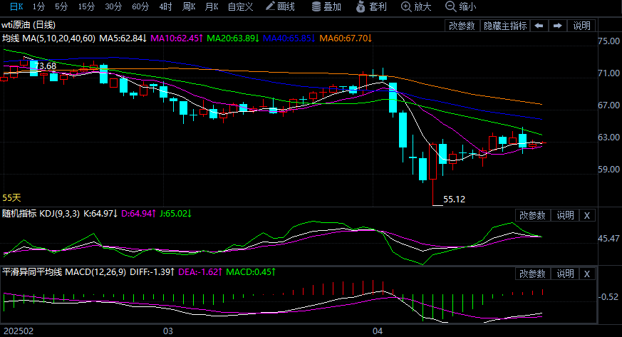The width and height of the screenshot is (622, 337).
Task: Click 隐藏主指标 to hide main indicator
Action: (505, 26)
